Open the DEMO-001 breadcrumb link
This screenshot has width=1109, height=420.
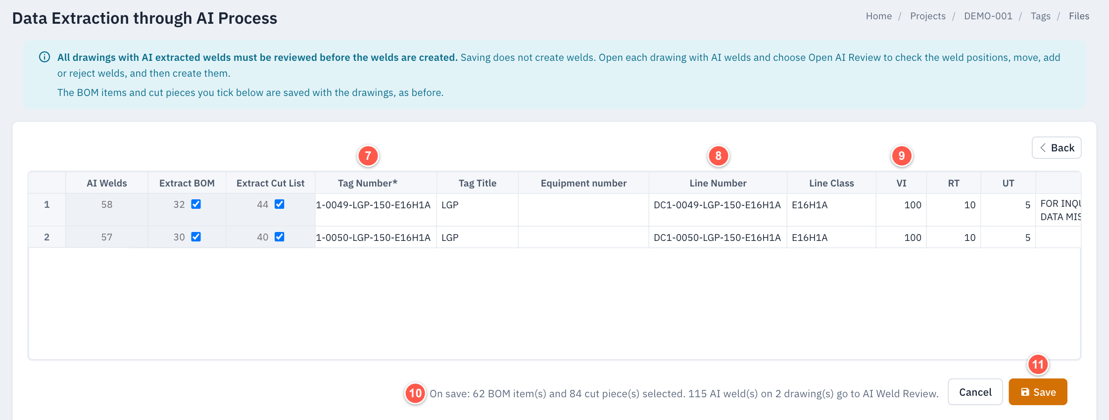pyautogui.click(x=988, y=16)
